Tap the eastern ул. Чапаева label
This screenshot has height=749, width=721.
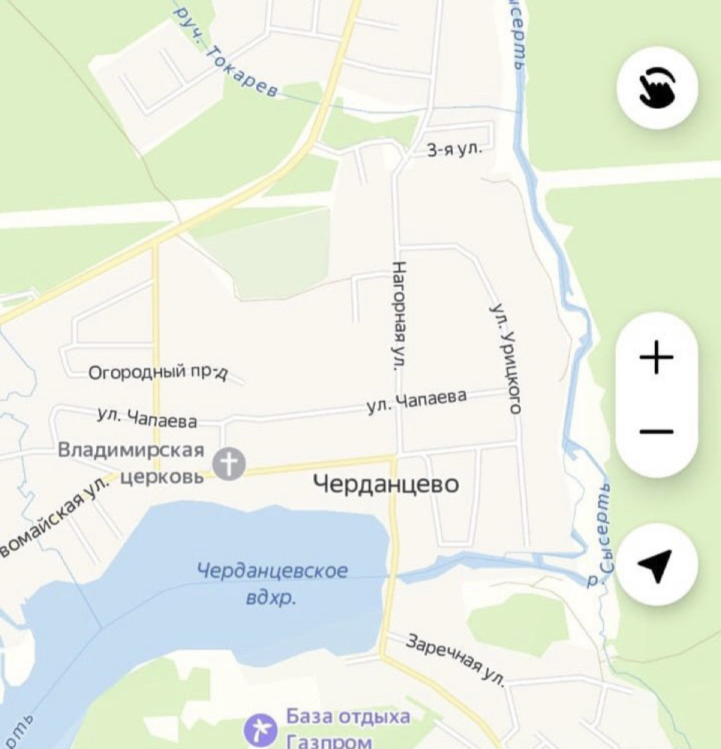point(417,401)
